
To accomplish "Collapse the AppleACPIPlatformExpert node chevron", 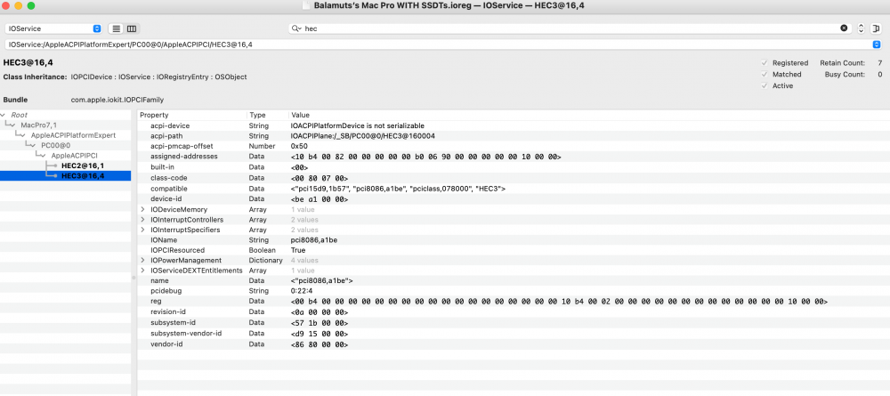I will point(24,135).
